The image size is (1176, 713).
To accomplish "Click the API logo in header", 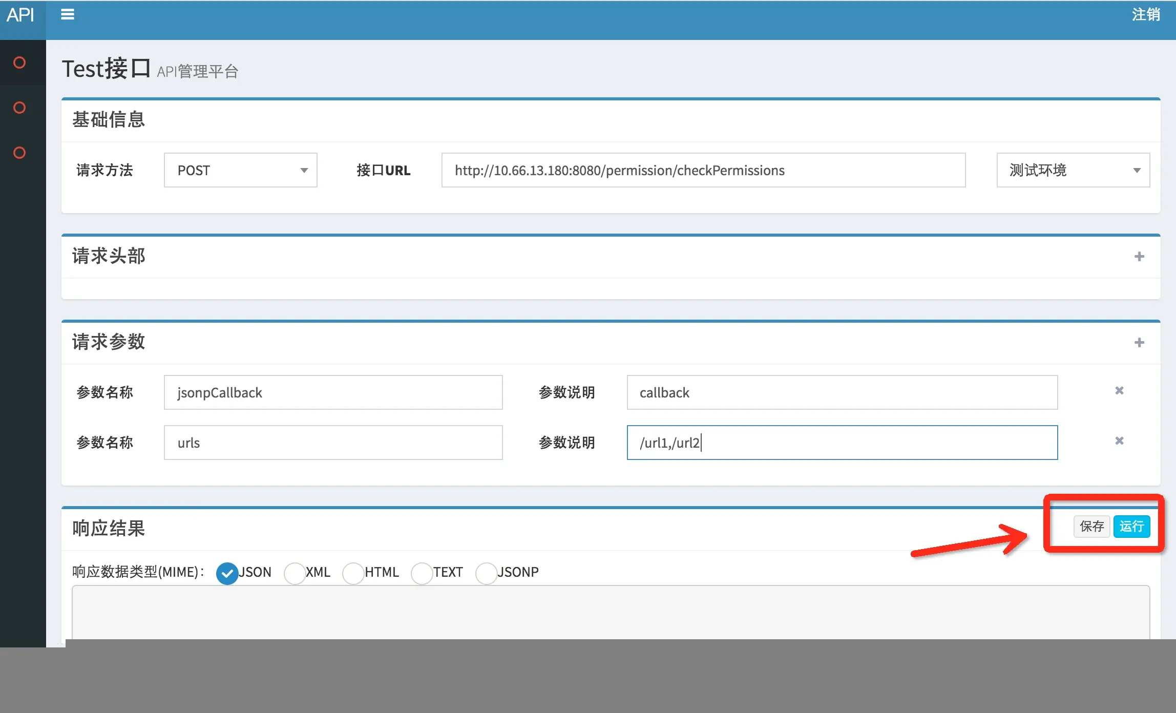I will pyautogui.click(x=20, y=14).
